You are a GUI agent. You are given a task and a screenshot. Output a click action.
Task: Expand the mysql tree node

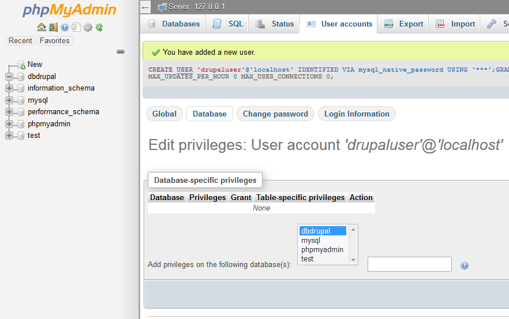[9, 100]
